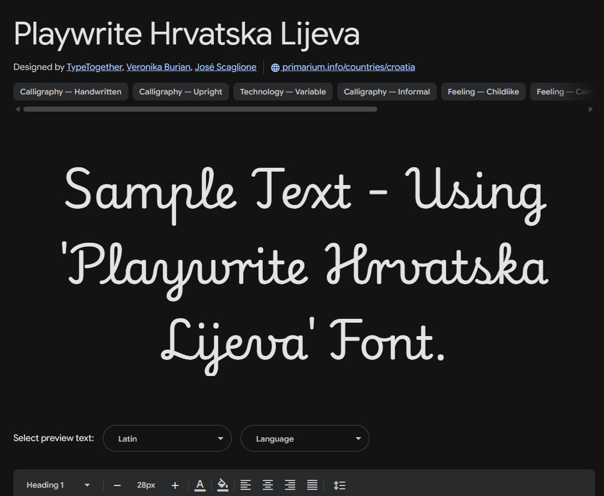The image size is (604, 496).
Task: Open the Language dropdown
Action: point(305,438)
